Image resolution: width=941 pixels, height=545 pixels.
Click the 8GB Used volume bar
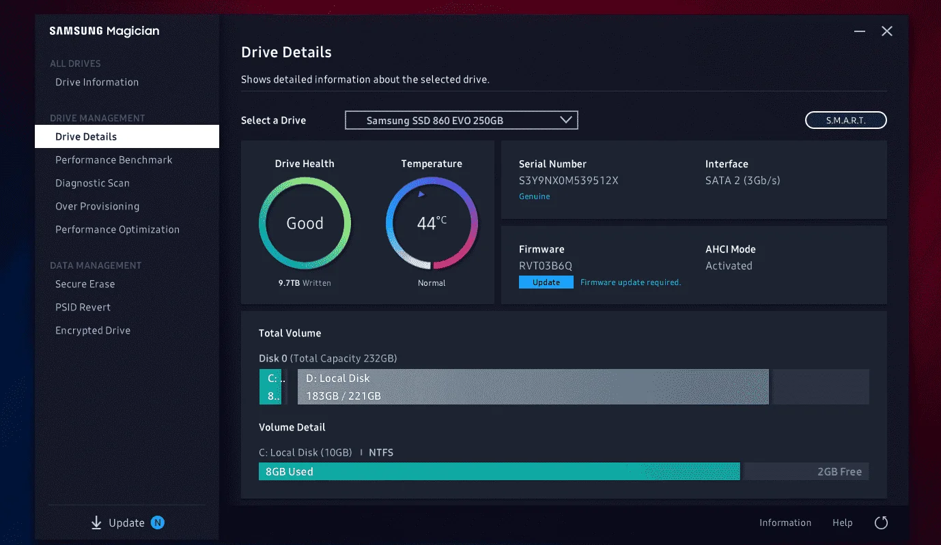tap(499, 471)
